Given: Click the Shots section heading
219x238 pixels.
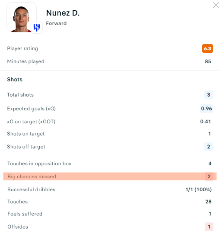Looking at the screenshot, I should [x=15, y=79].
